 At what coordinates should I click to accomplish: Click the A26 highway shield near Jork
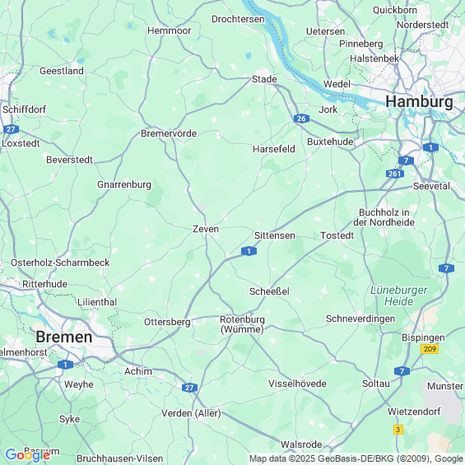pos(301,119)
